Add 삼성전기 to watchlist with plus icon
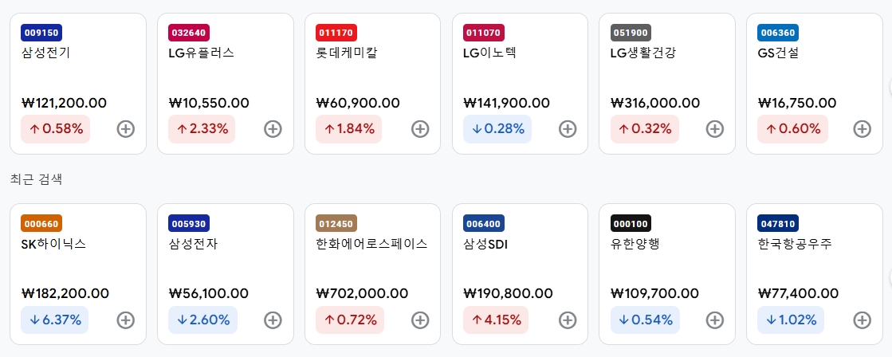The image size is (892, 357). click(126, 129)
